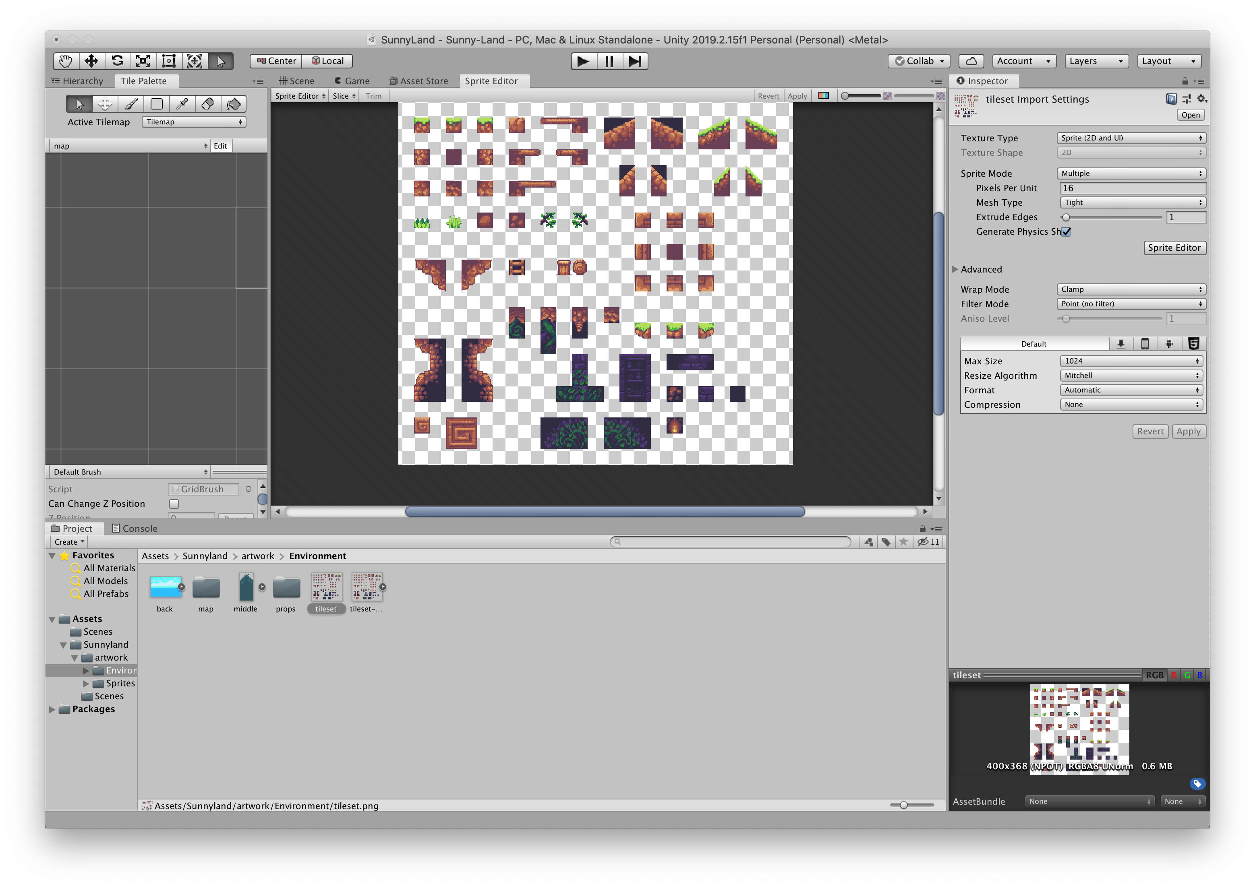1255x888 pixels.
Task: Open Texture Type dropdown
Action: 1131,138
